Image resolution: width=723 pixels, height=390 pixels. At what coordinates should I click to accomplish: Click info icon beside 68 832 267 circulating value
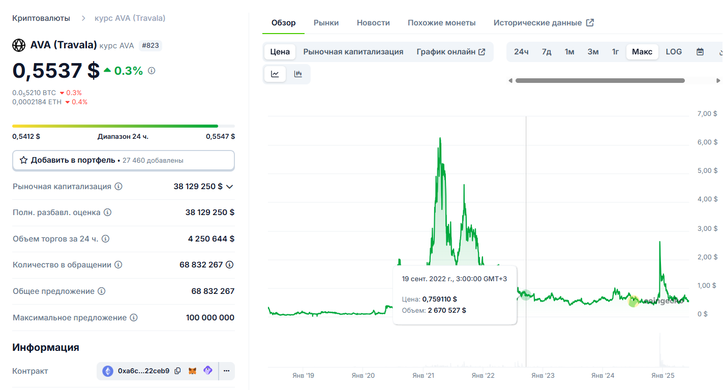coord(230,265)
